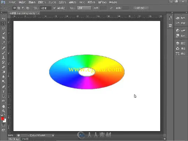This screenshot has height=141, width=188.
Task: Open the Image menu
Action: 32,2
